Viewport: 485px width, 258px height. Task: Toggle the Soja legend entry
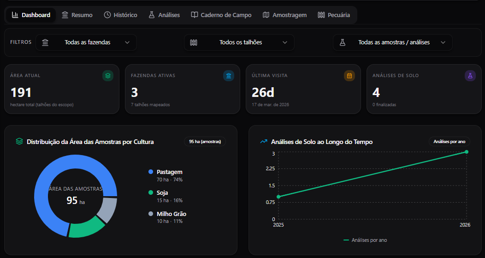[x=162, y=193]
